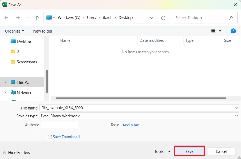
Task: Refresh the Desktop folder listing
Action: point(163,18)
